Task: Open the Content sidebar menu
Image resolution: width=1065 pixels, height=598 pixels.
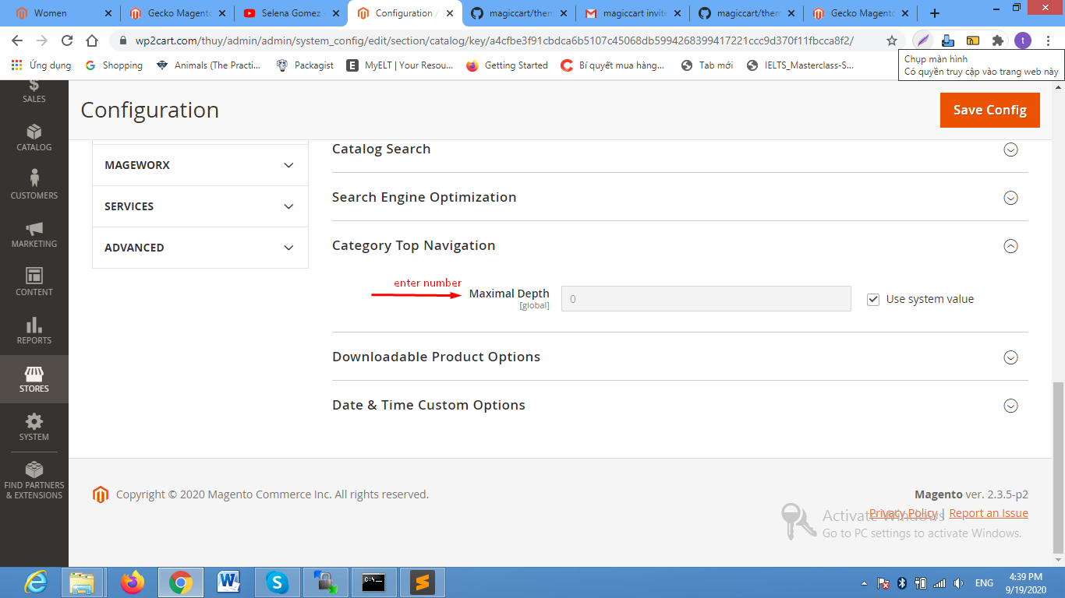Action: (x=34, y=282)
